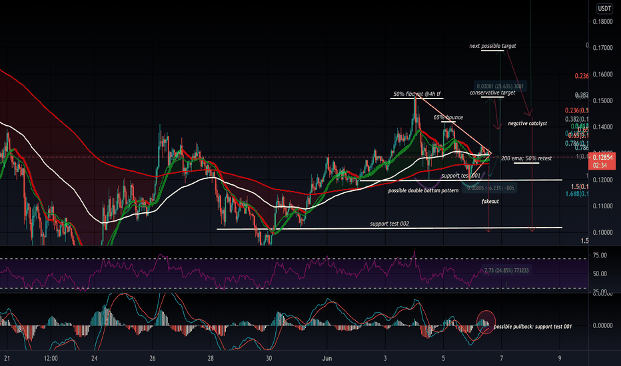Image resolution: width=621 pixels, height=366 pixels.
Task: Click the current price label 0.12854
Action: (604, 157)
